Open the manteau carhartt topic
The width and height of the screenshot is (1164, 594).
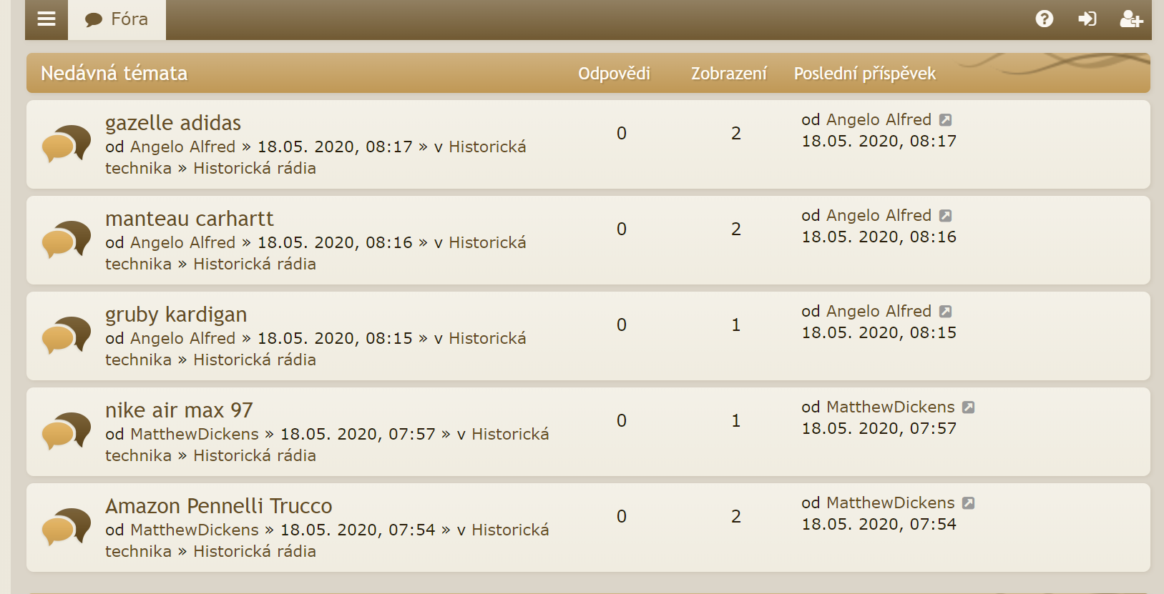pos(189,219)
